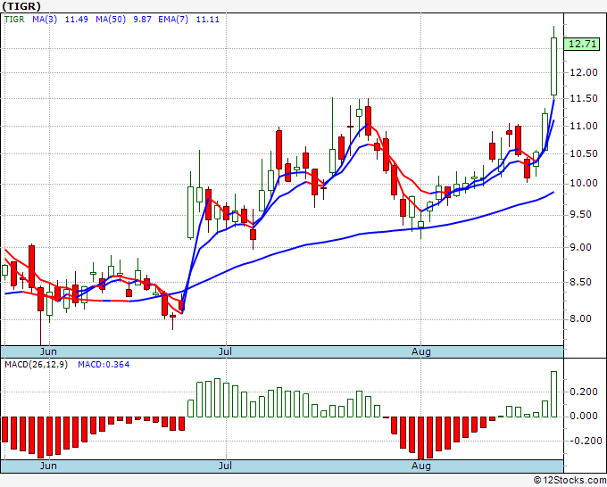
Task: Select Aug on the MACD panel date axis
Action: coord(421,466)
